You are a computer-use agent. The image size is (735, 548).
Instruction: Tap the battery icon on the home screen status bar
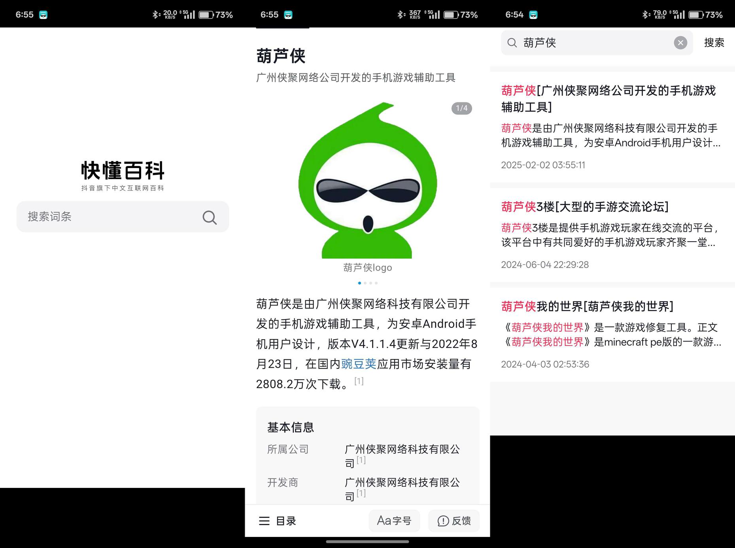pyautogui.click(x=206, y=15)
